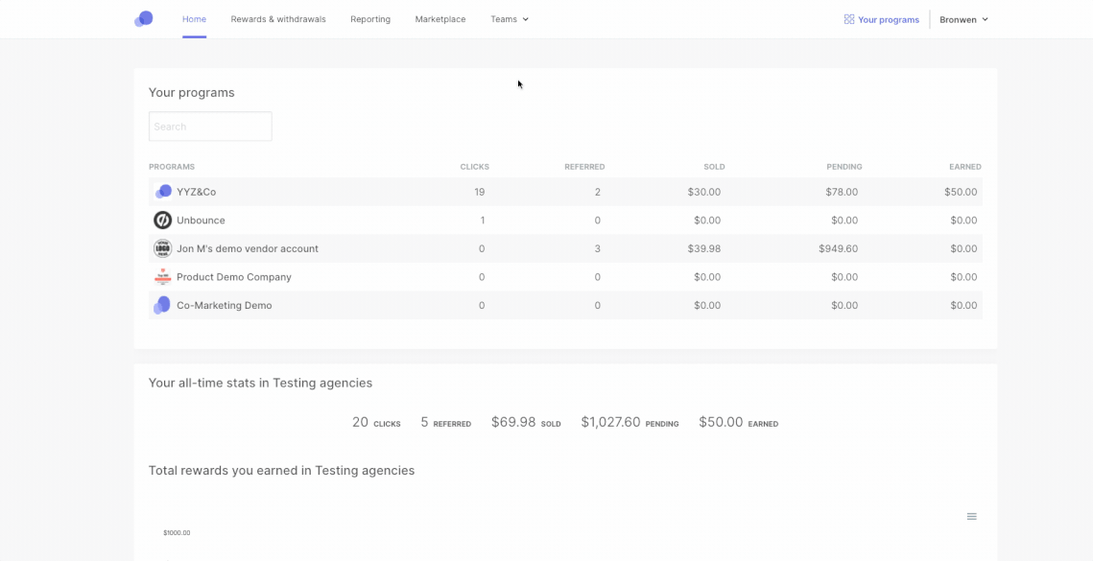The height and width of the screenshot is (561, 1093).
Task: Click the app logo in the navigation bar
Action: pos(144,18)
